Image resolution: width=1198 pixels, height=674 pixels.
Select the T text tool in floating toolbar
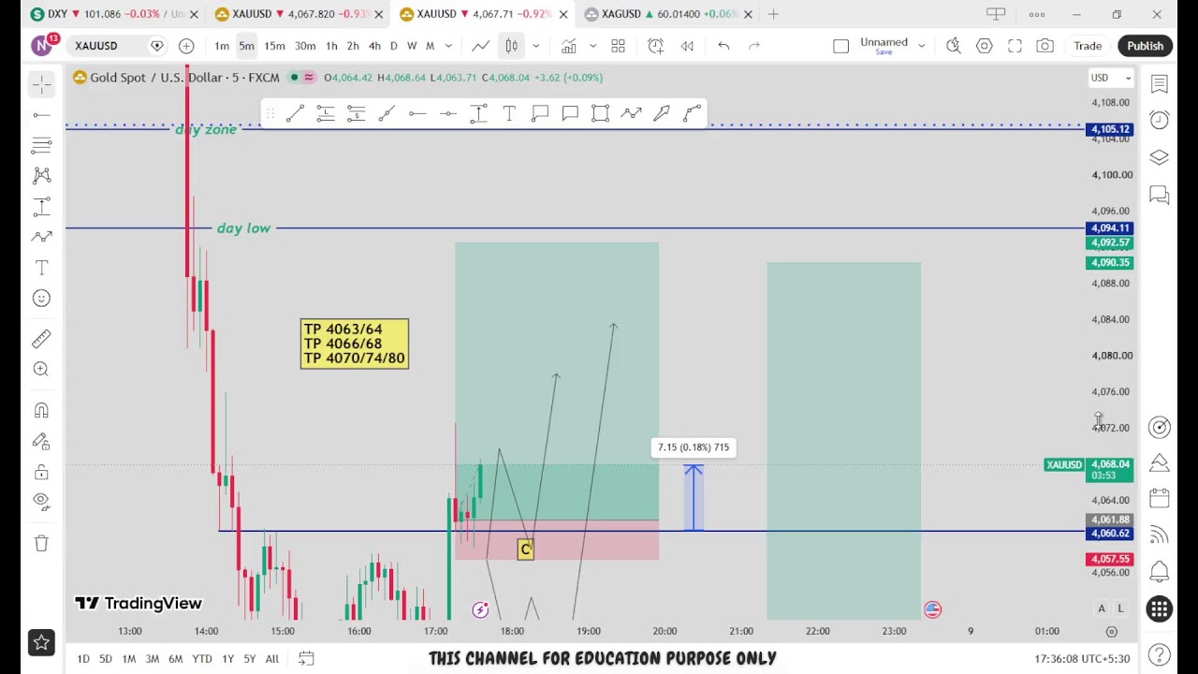pyautogui.click(x=509, y=114)
